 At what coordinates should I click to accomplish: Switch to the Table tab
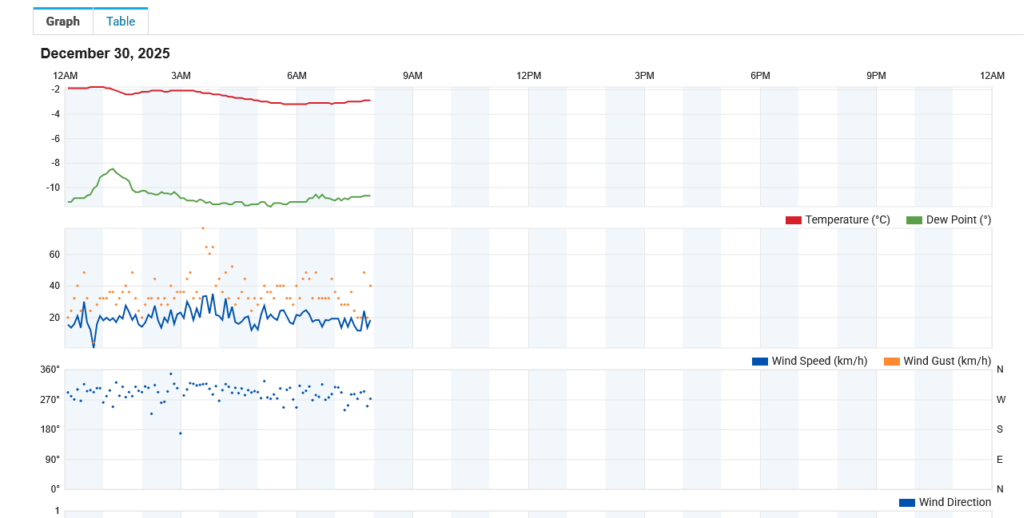(x=121, y=22)
